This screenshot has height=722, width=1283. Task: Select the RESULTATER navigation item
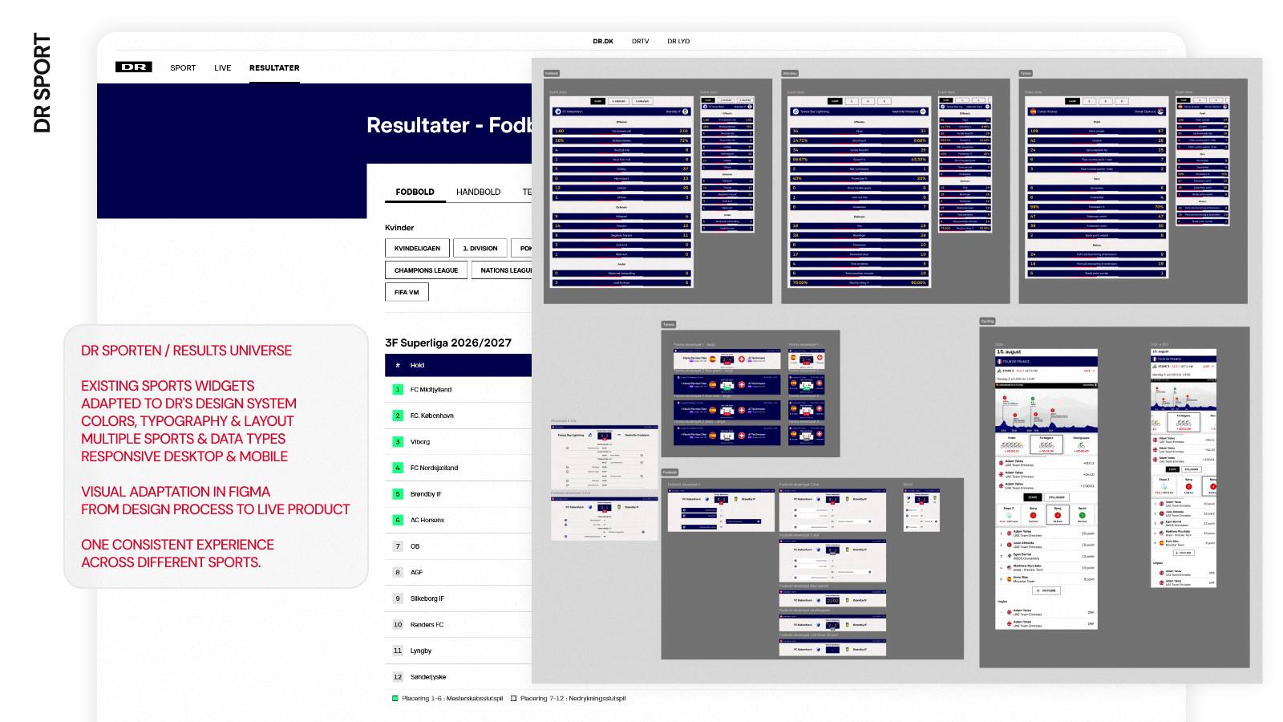click(274, 68)
